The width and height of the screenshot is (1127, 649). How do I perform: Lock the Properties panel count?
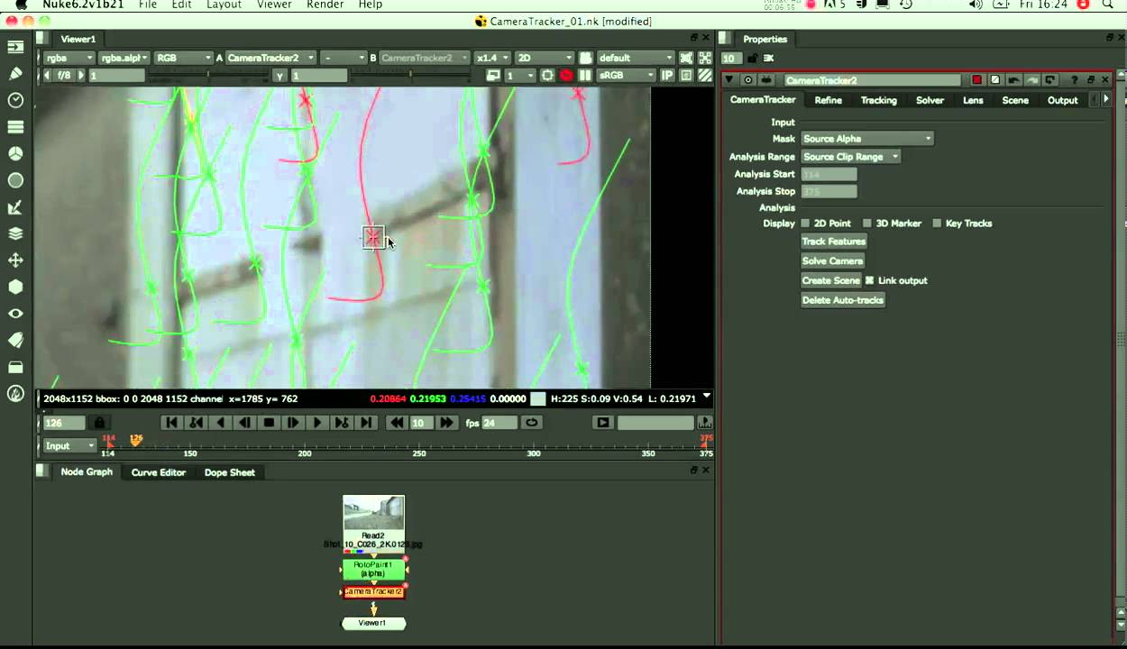(x=752, y=59)
